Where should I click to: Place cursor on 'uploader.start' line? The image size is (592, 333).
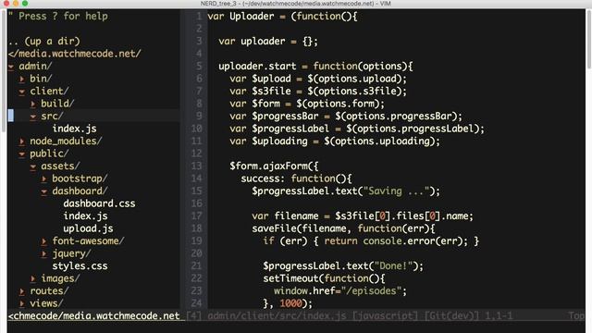click(315, 66)
